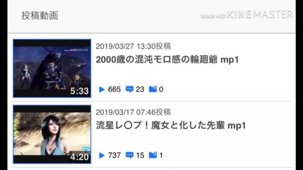Click the 4:20 duration badge

coord(80,157)
